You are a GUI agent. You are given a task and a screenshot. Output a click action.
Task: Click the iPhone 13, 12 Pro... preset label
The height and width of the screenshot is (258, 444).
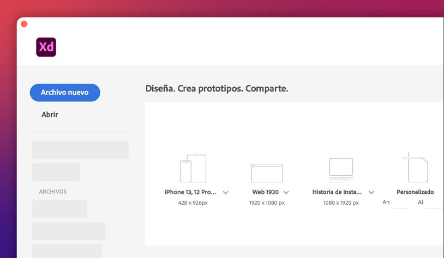(190, 192)
